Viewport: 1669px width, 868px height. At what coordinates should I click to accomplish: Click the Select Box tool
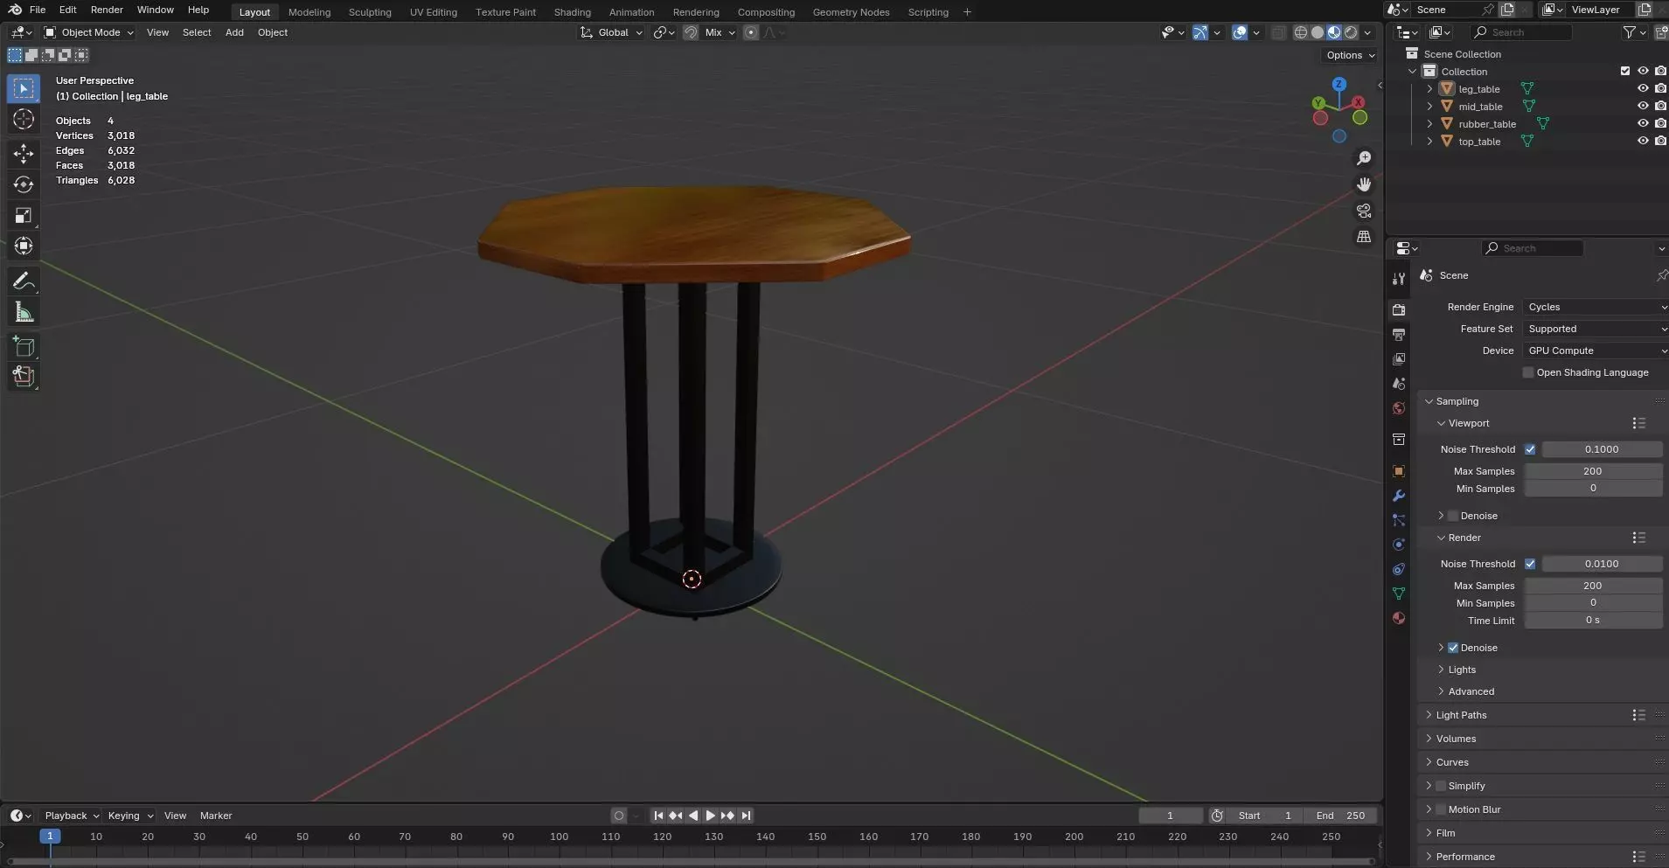point(24,88)
